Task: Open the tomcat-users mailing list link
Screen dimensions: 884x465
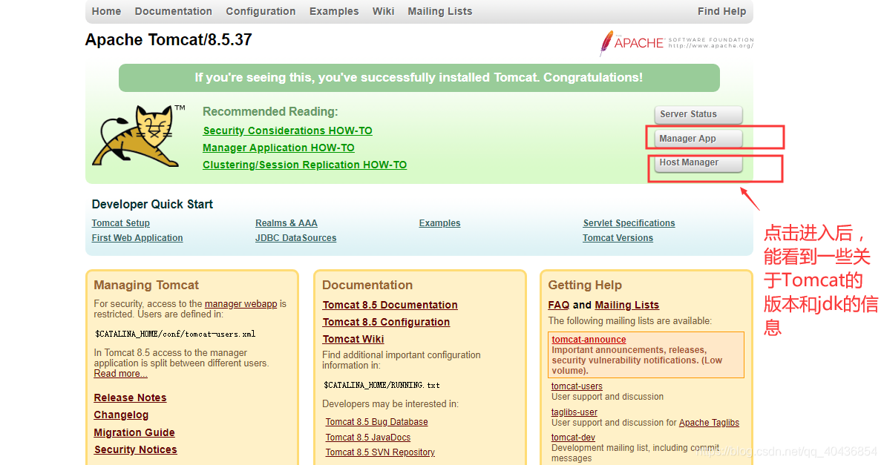Action: pyautogui.click(x=577, y=386)
